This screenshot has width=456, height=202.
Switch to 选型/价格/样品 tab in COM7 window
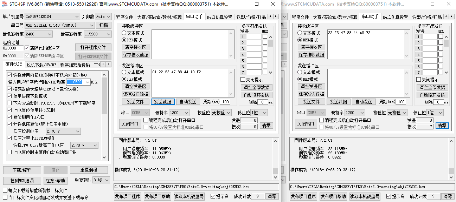tap(427, 17)
